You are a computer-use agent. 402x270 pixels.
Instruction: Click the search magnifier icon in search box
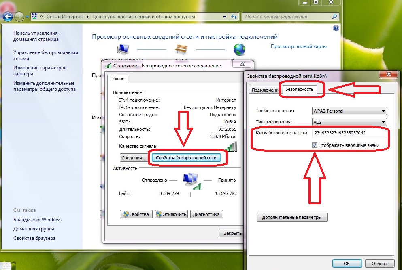point(334,17)
